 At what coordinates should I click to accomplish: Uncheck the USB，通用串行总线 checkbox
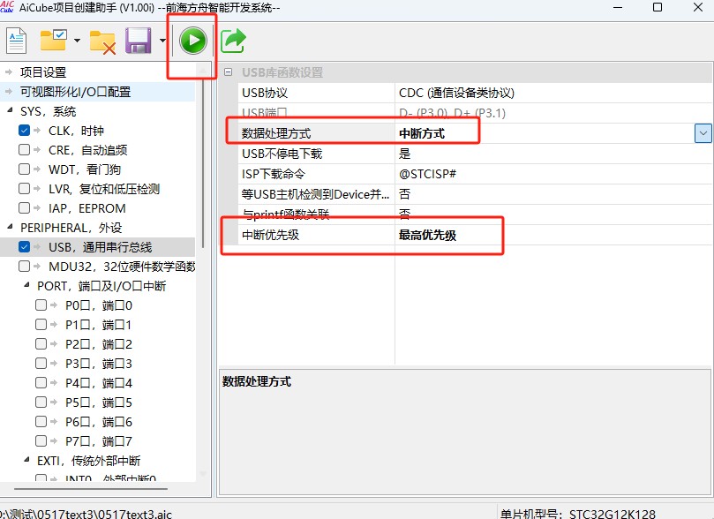24,247
